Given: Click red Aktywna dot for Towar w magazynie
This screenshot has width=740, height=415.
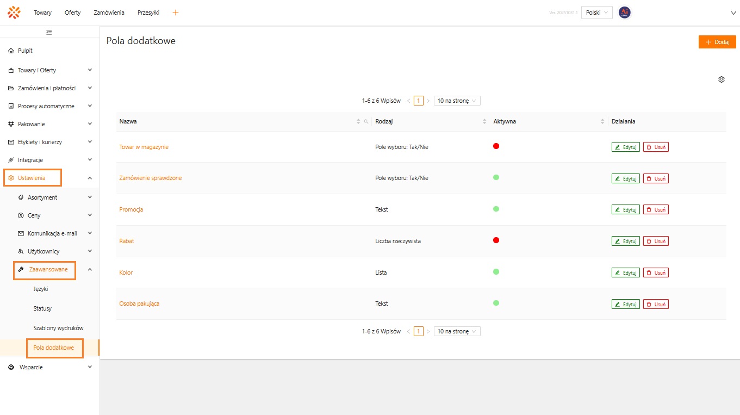Looking at the screenshot, I should [x=496, y=146].
